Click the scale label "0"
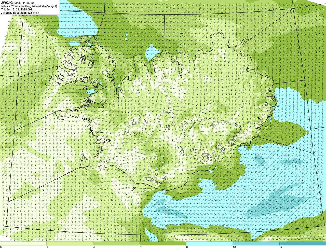This screenshot has height=249, width=326. [x=1, y=247]
